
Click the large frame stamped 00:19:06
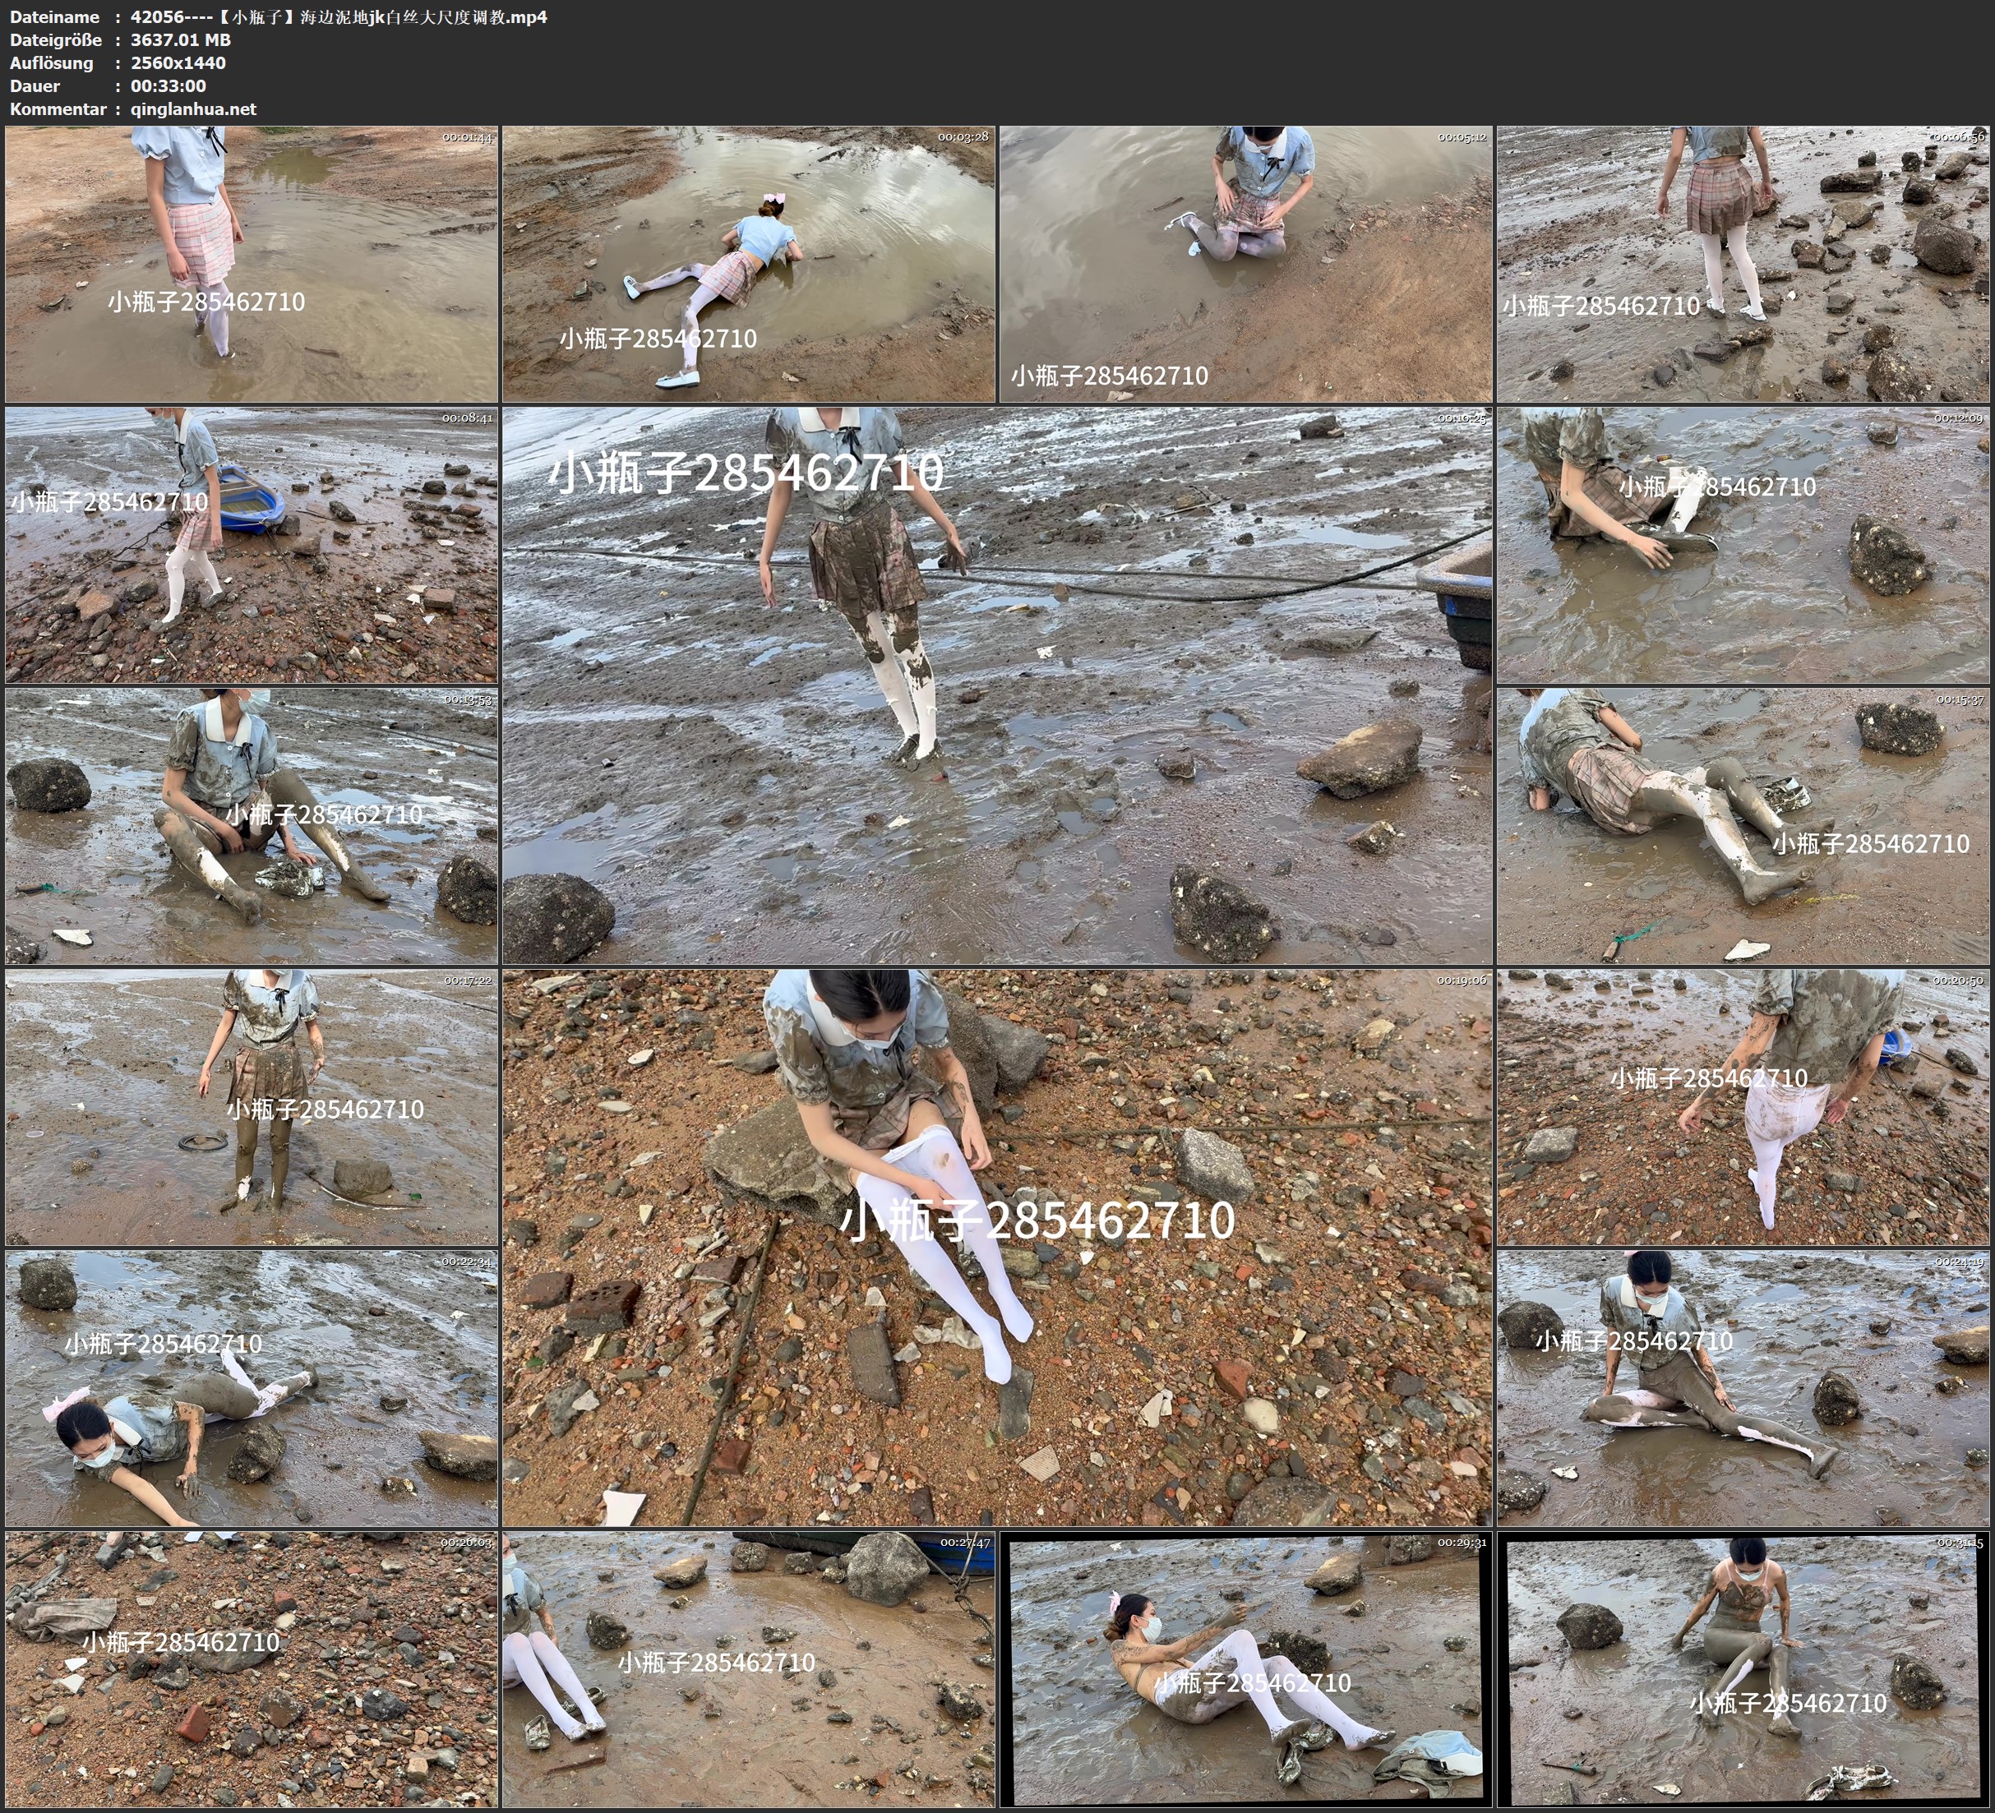pyautogui.click(x=996, y=1247)
